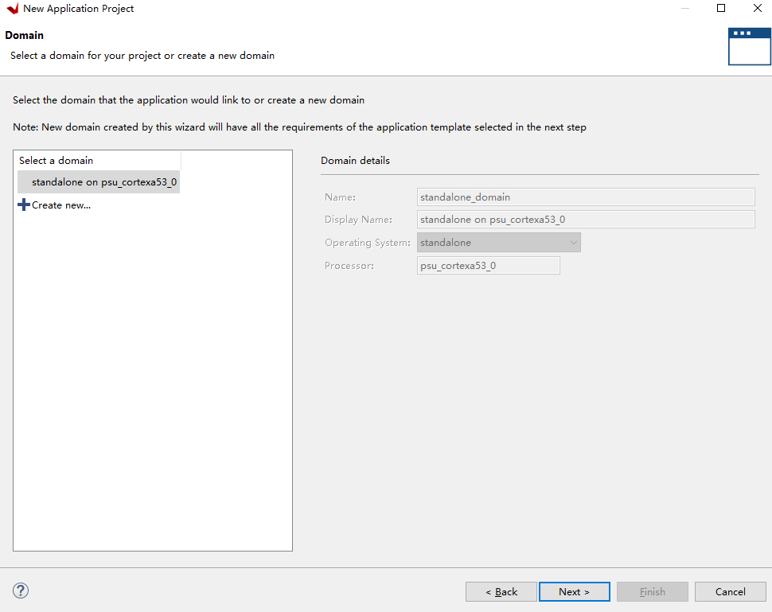Click the Name field showing standalone_domain
The width and height of the screenshot is (772, 612).
[x=586, y=197]
